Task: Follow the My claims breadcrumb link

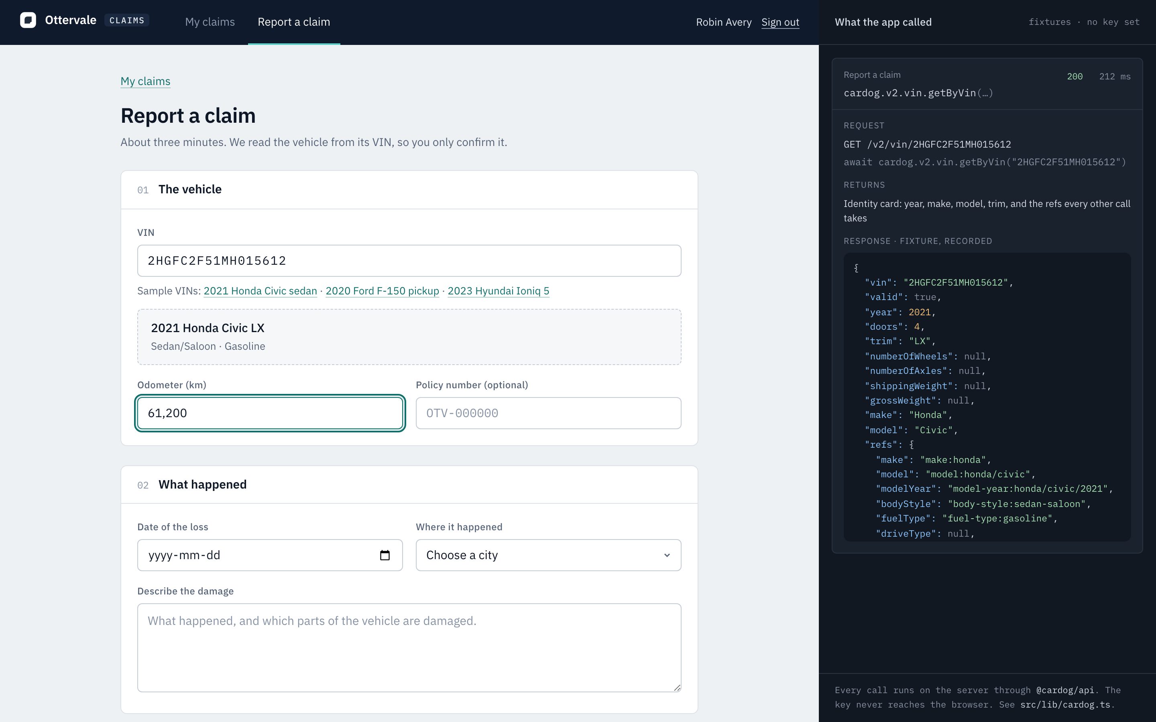Action: (x=145, y=81)
